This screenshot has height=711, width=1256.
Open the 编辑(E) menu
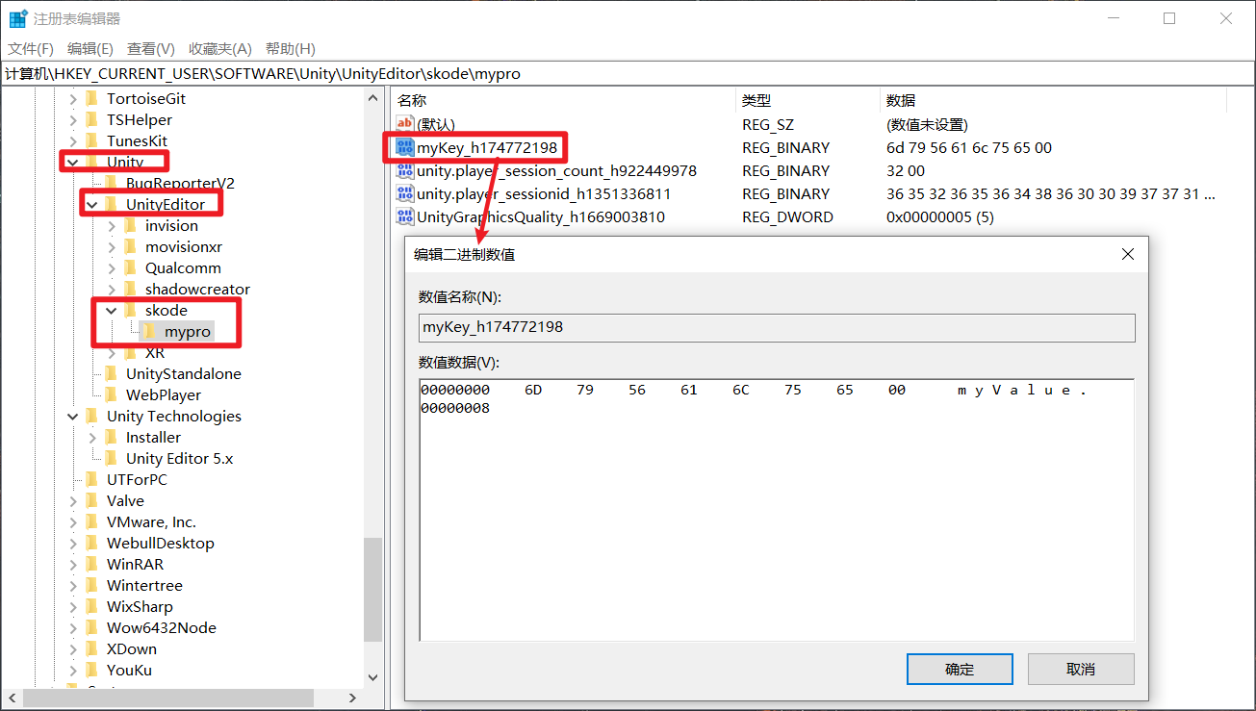click(90, 49)
